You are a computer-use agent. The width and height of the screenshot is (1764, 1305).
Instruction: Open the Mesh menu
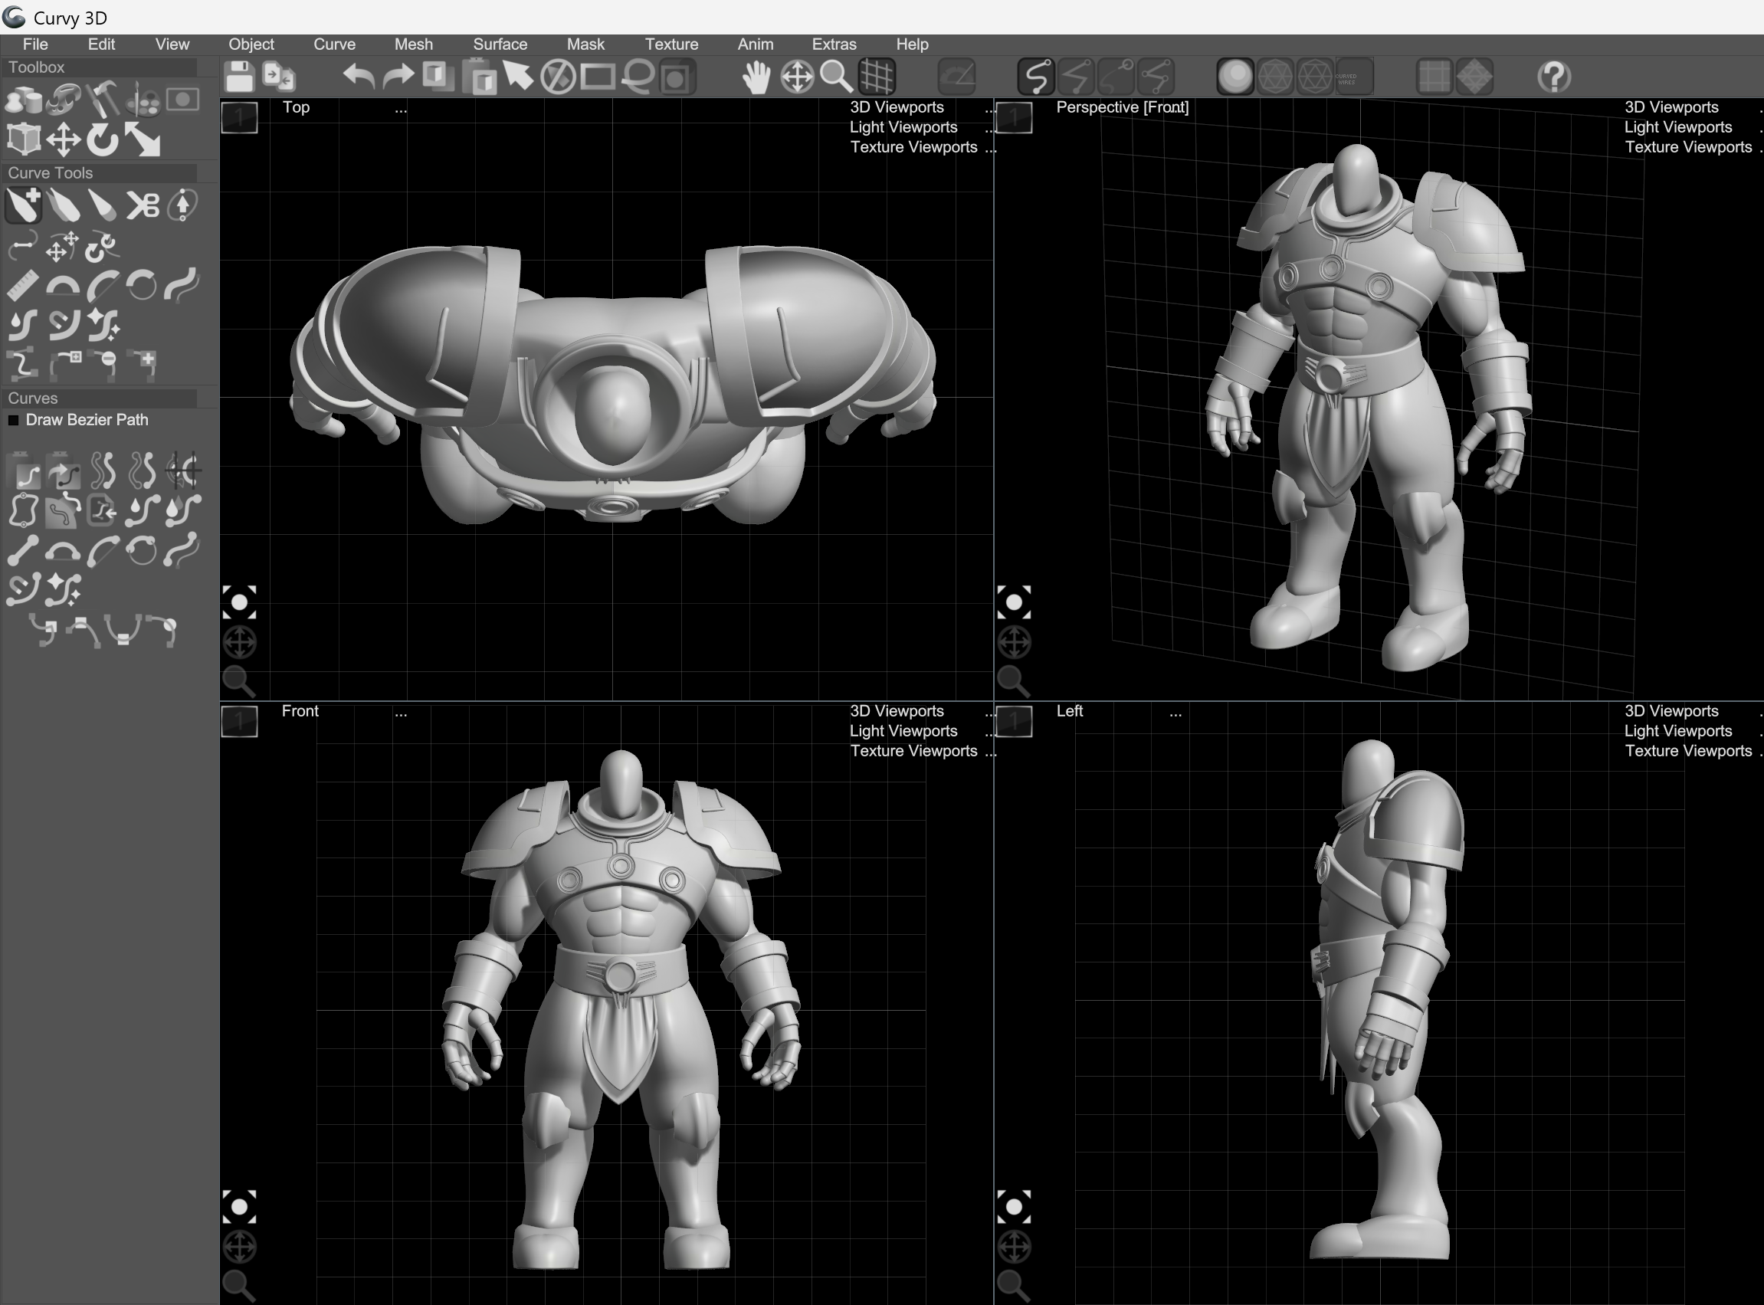pos(413,44)
